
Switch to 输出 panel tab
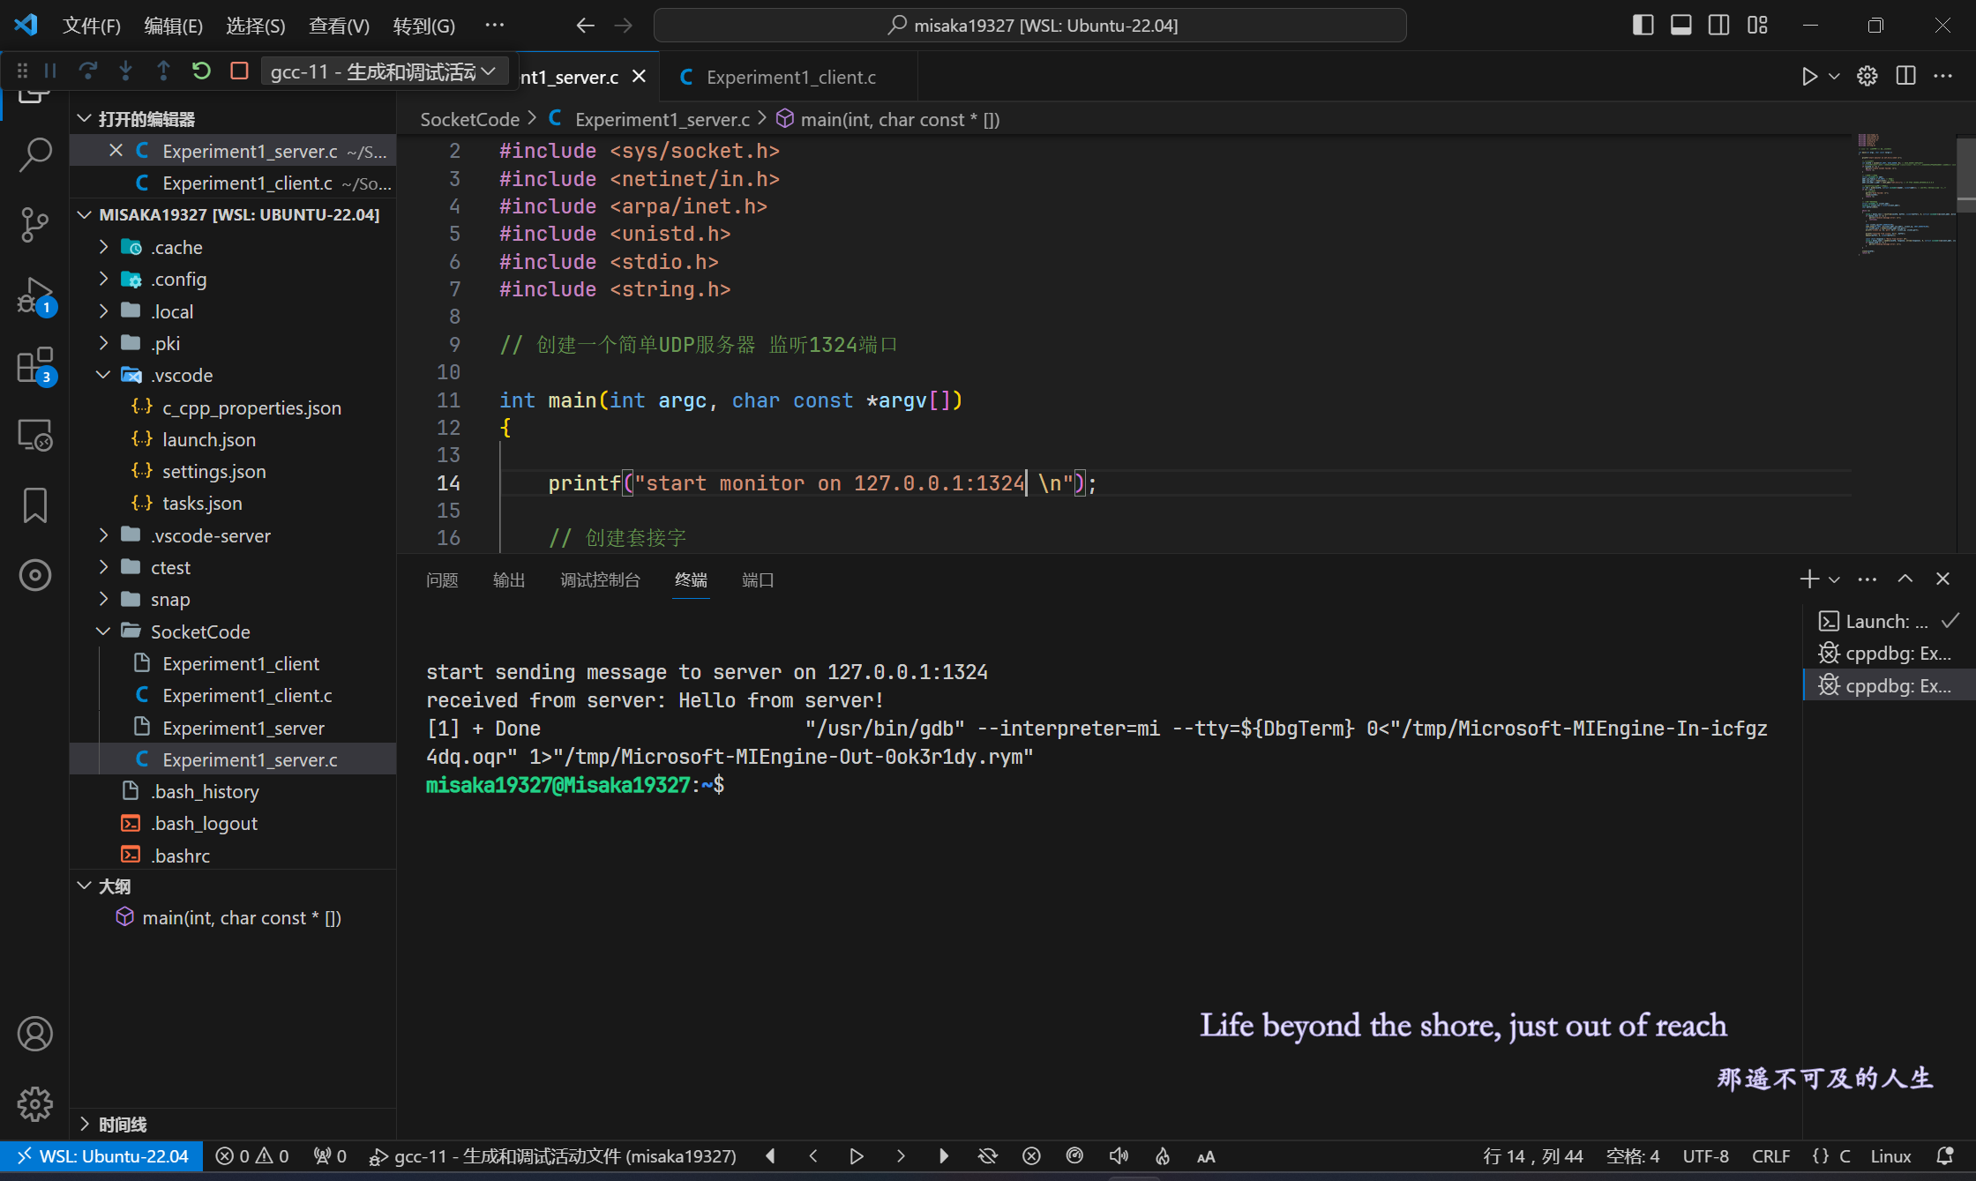509,579
